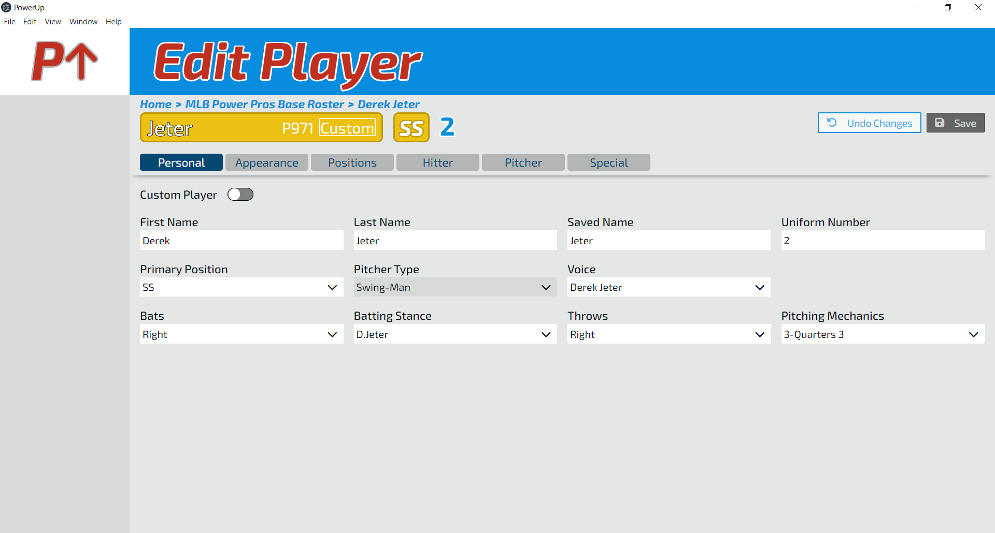Click the blue uniform number 2 display
The image size is (995, 533).
tap(447, 127)
